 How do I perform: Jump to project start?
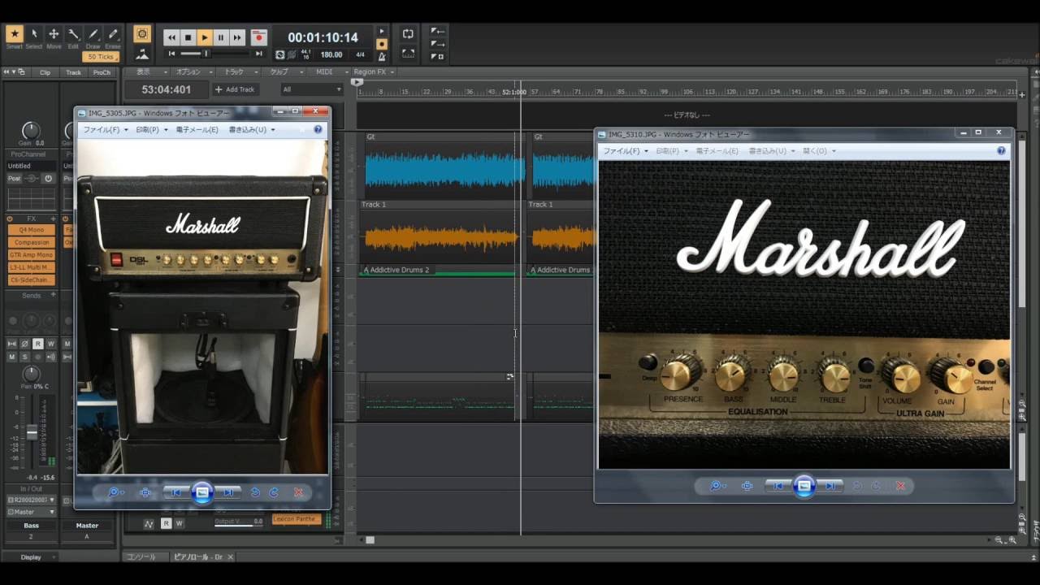pos(171,54)
